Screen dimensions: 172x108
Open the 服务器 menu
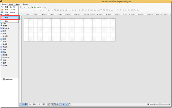coord(11,4)
